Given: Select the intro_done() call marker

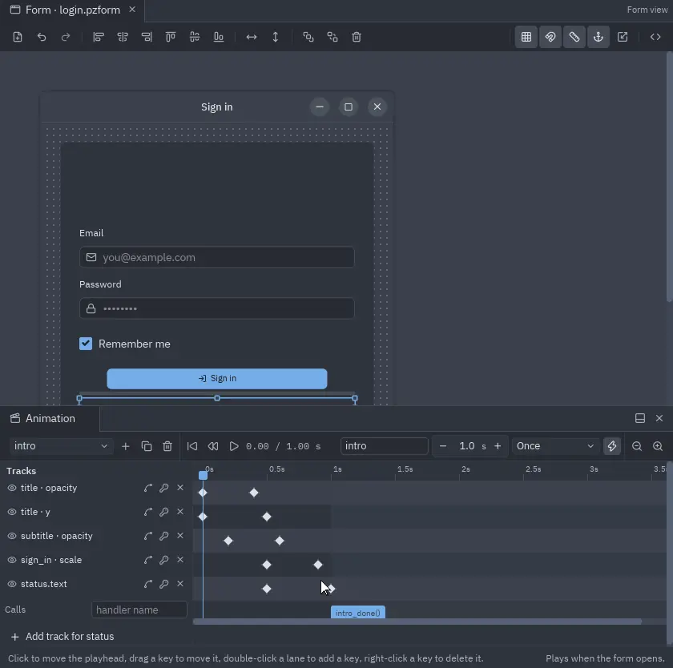Looking at the screenshot, I should point(358,613).
